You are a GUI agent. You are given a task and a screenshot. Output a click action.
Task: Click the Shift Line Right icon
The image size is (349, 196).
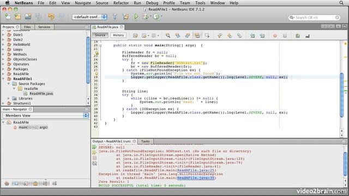pos(262,35)
